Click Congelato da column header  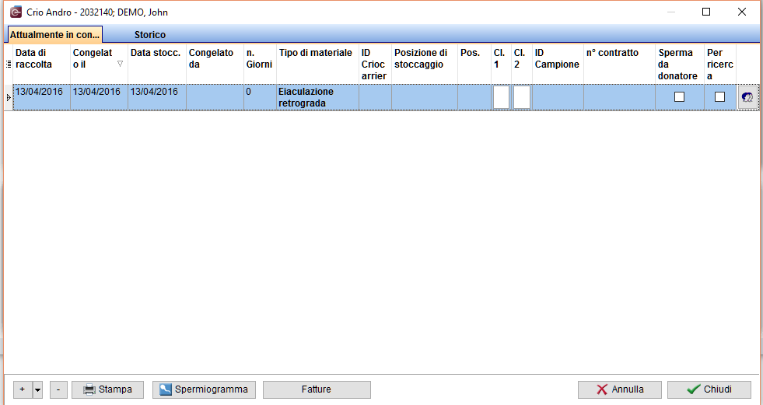pyautogui.click(x=215, y=65)
